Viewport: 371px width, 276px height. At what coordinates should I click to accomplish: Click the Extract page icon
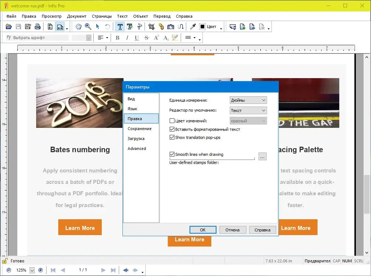pos(252,27)
